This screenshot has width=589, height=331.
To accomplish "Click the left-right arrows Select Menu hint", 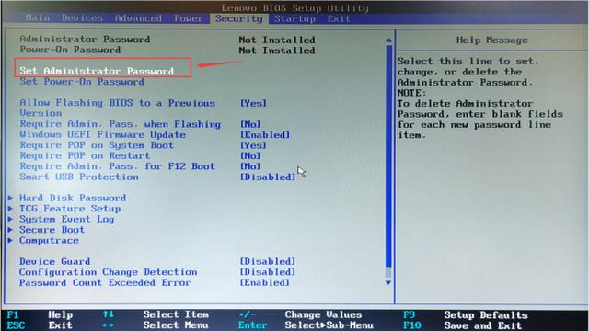I will coord(156,325).
